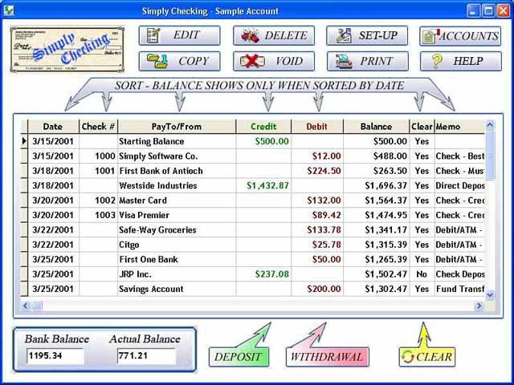
Task: Click the $1,696.37 balance cell
Action: 377,185
